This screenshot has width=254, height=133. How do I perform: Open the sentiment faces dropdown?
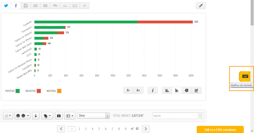[x=23, y=116]
